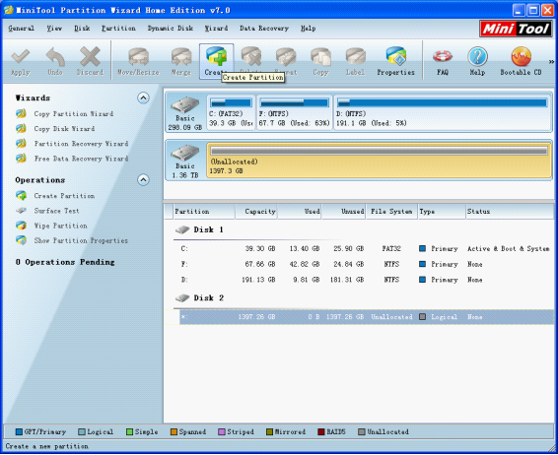Open the General menu

[x=21, y=29]
